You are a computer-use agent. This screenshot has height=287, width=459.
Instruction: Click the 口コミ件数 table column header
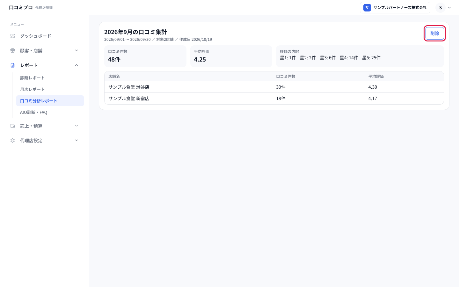click(x=286, y=77)
